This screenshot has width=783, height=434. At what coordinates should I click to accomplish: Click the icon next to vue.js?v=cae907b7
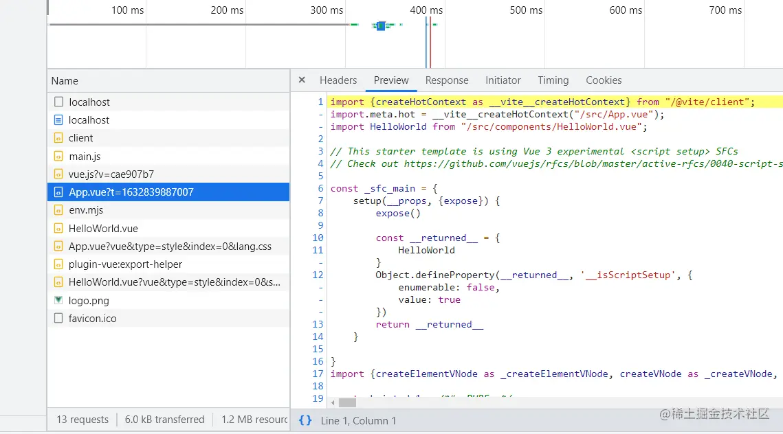(58, 174)
